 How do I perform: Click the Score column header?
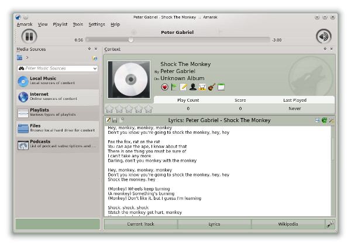240,100
